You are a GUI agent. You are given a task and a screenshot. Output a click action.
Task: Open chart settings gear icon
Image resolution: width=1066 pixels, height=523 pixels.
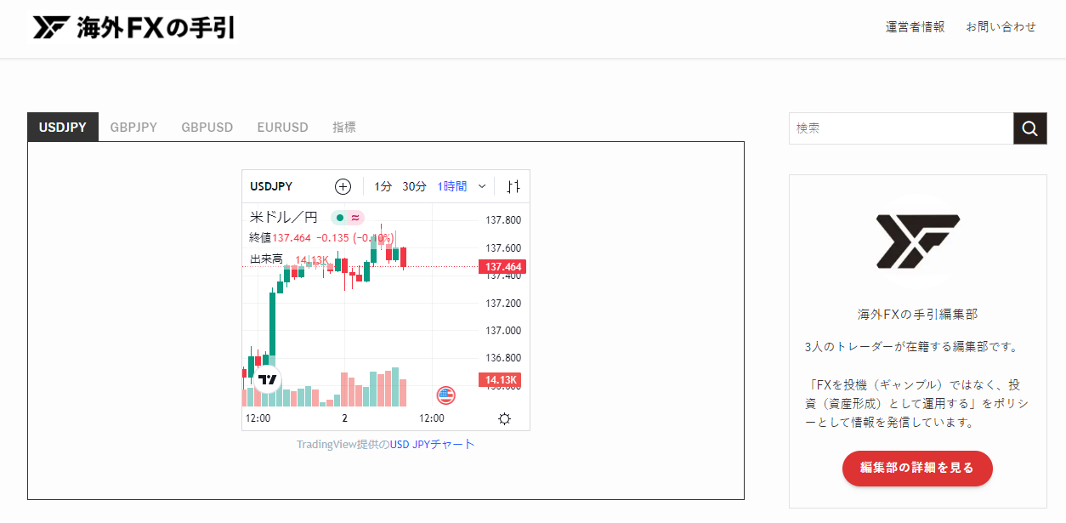[x=504, y=418]
